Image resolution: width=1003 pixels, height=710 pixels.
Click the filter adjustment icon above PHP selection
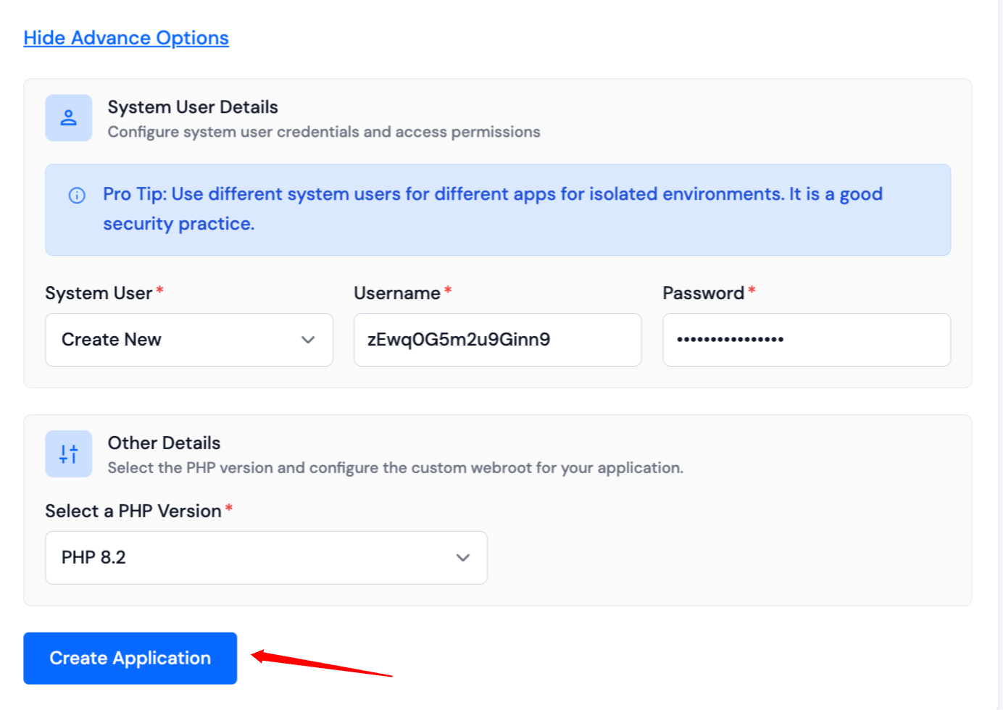(68, 454)
